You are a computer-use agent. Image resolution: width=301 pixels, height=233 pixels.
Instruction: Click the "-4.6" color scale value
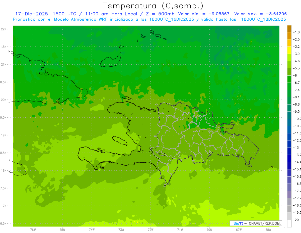pyautogui.click(x=296, y=61)
